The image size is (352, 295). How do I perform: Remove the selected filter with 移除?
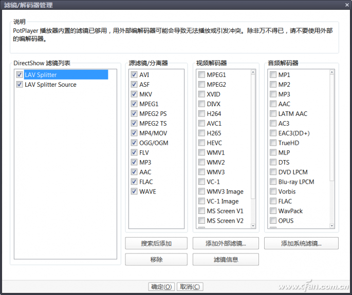[156, 260]
